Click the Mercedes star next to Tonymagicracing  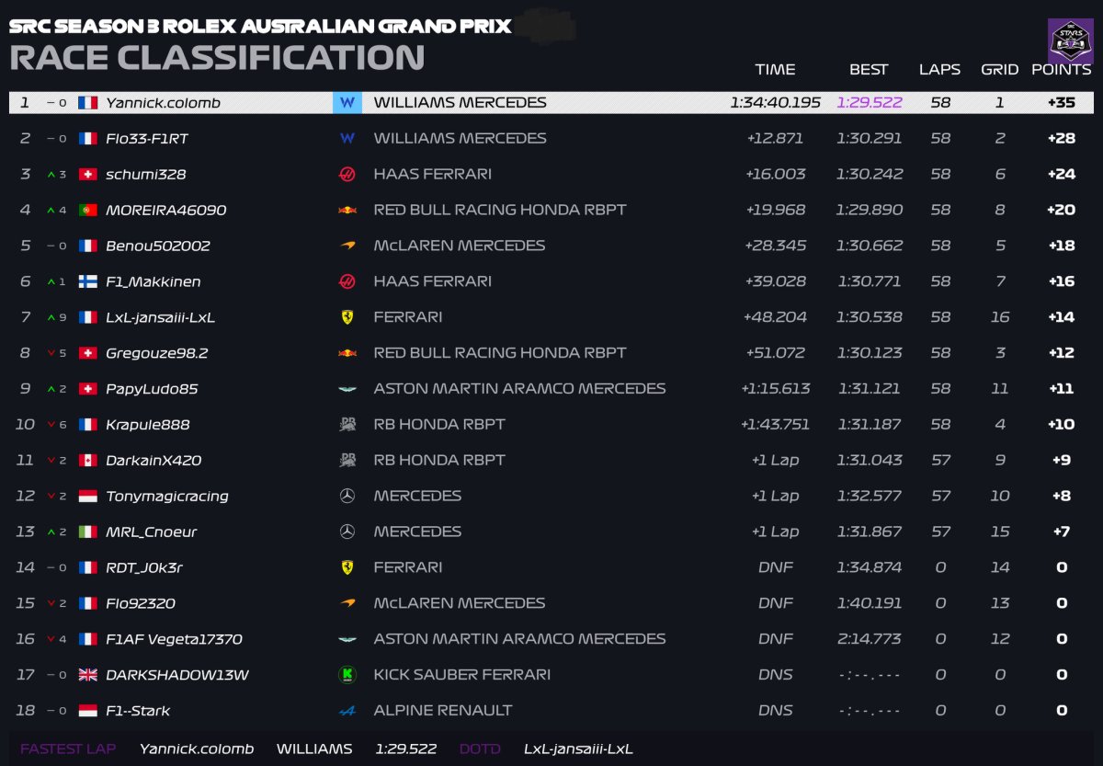(347, 497)
